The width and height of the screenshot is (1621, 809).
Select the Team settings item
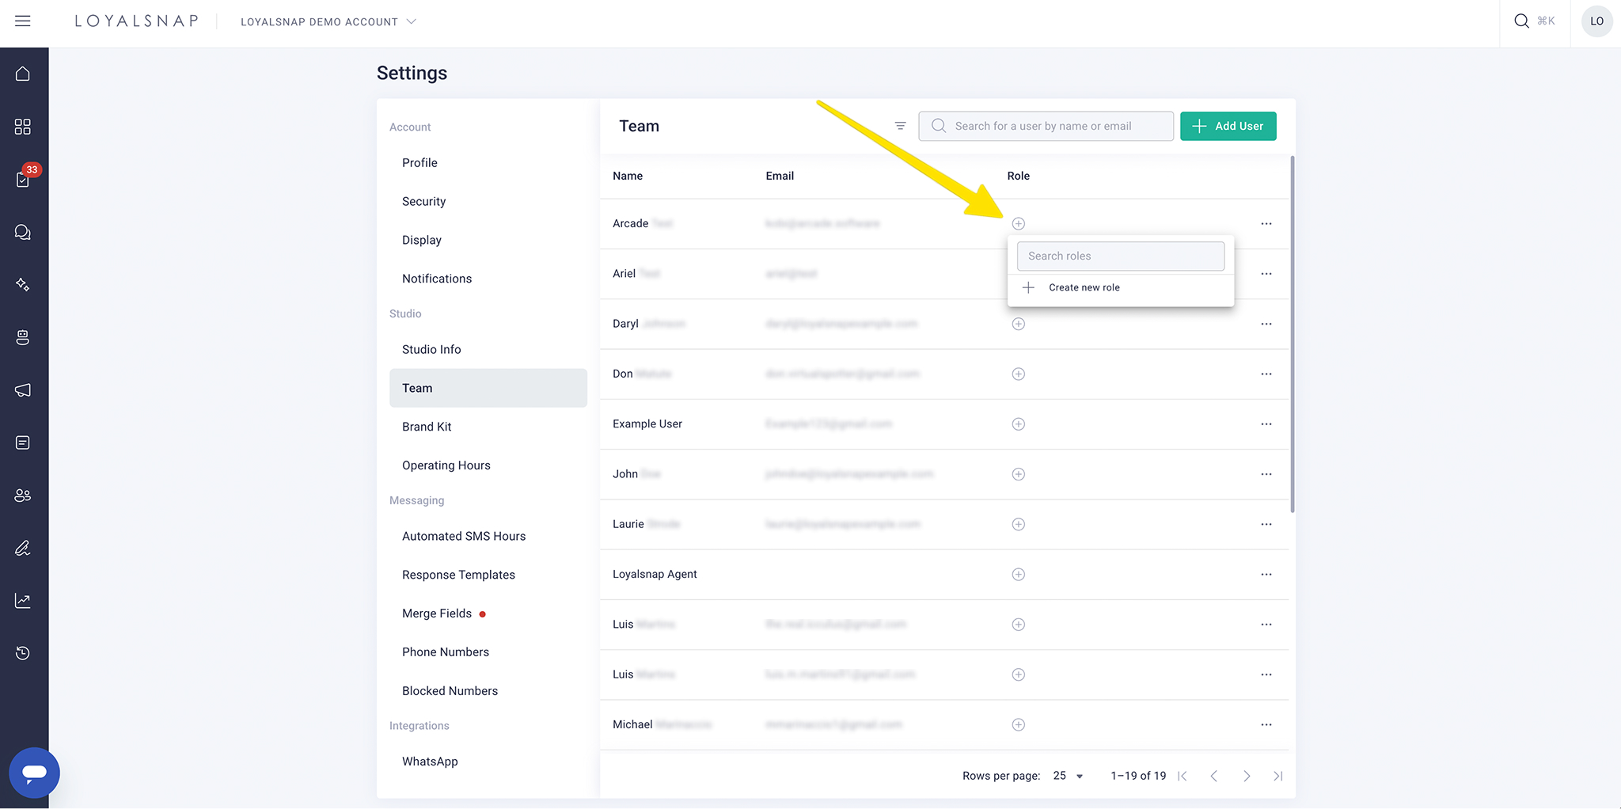[x=488, y=388]
